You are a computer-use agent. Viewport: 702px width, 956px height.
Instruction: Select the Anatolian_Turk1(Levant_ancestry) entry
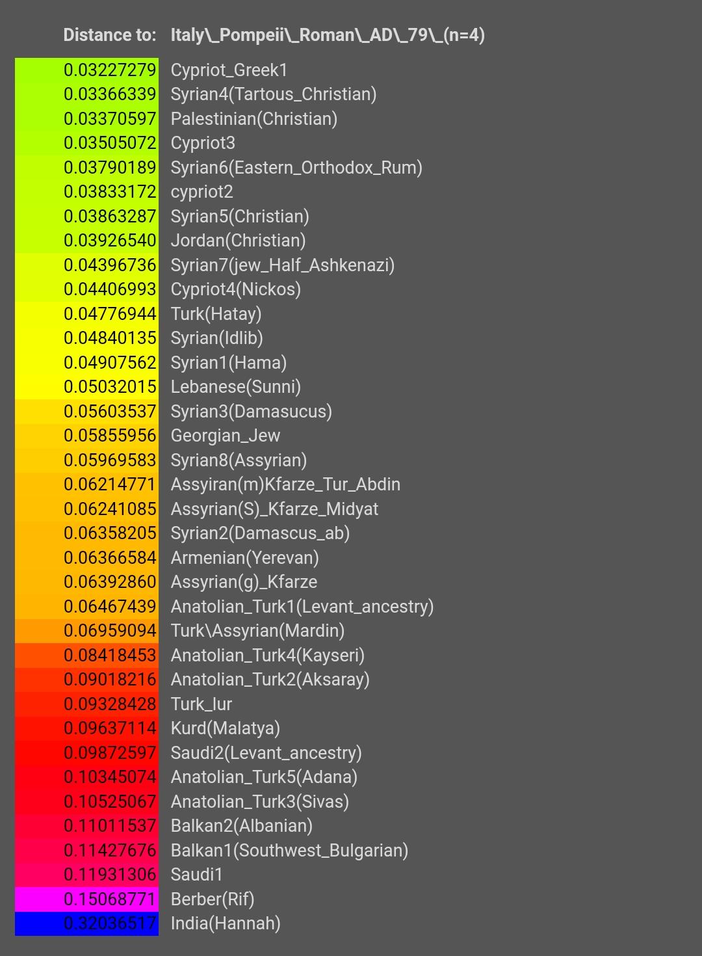point(302,607)
